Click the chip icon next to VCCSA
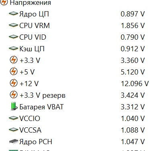Viewport: 150px width, 151px height. tap(13, 130)
